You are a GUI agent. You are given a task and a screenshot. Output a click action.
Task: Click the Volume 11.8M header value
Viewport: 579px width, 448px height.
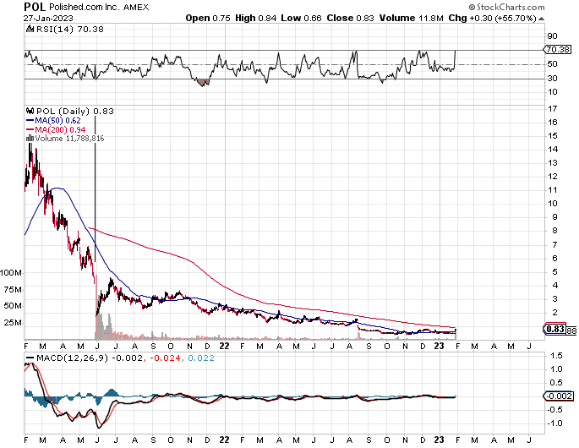click(x=412, y=18)
